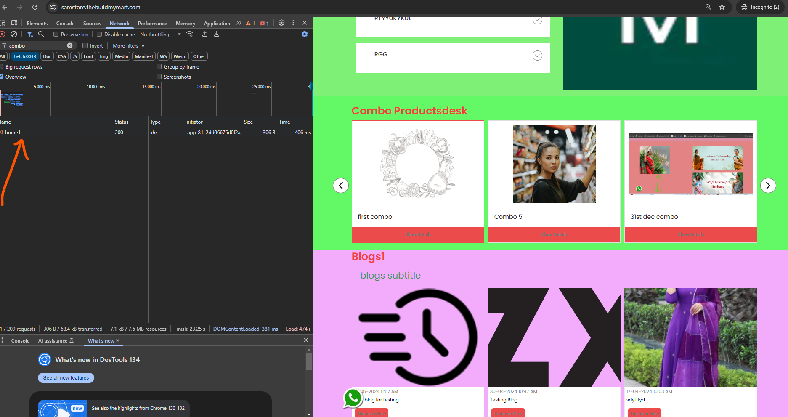This screenshot has width=788, height=417.
Task: Toggle the Overview checkbox
Action: click(x=1, y=77)
